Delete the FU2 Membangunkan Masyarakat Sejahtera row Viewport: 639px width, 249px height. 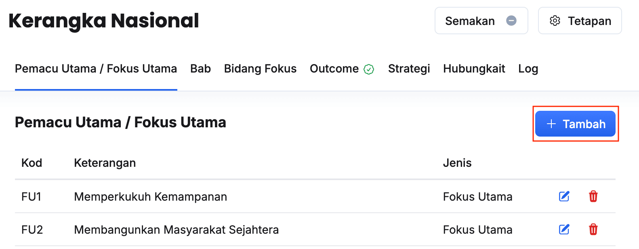pos(593,230)
